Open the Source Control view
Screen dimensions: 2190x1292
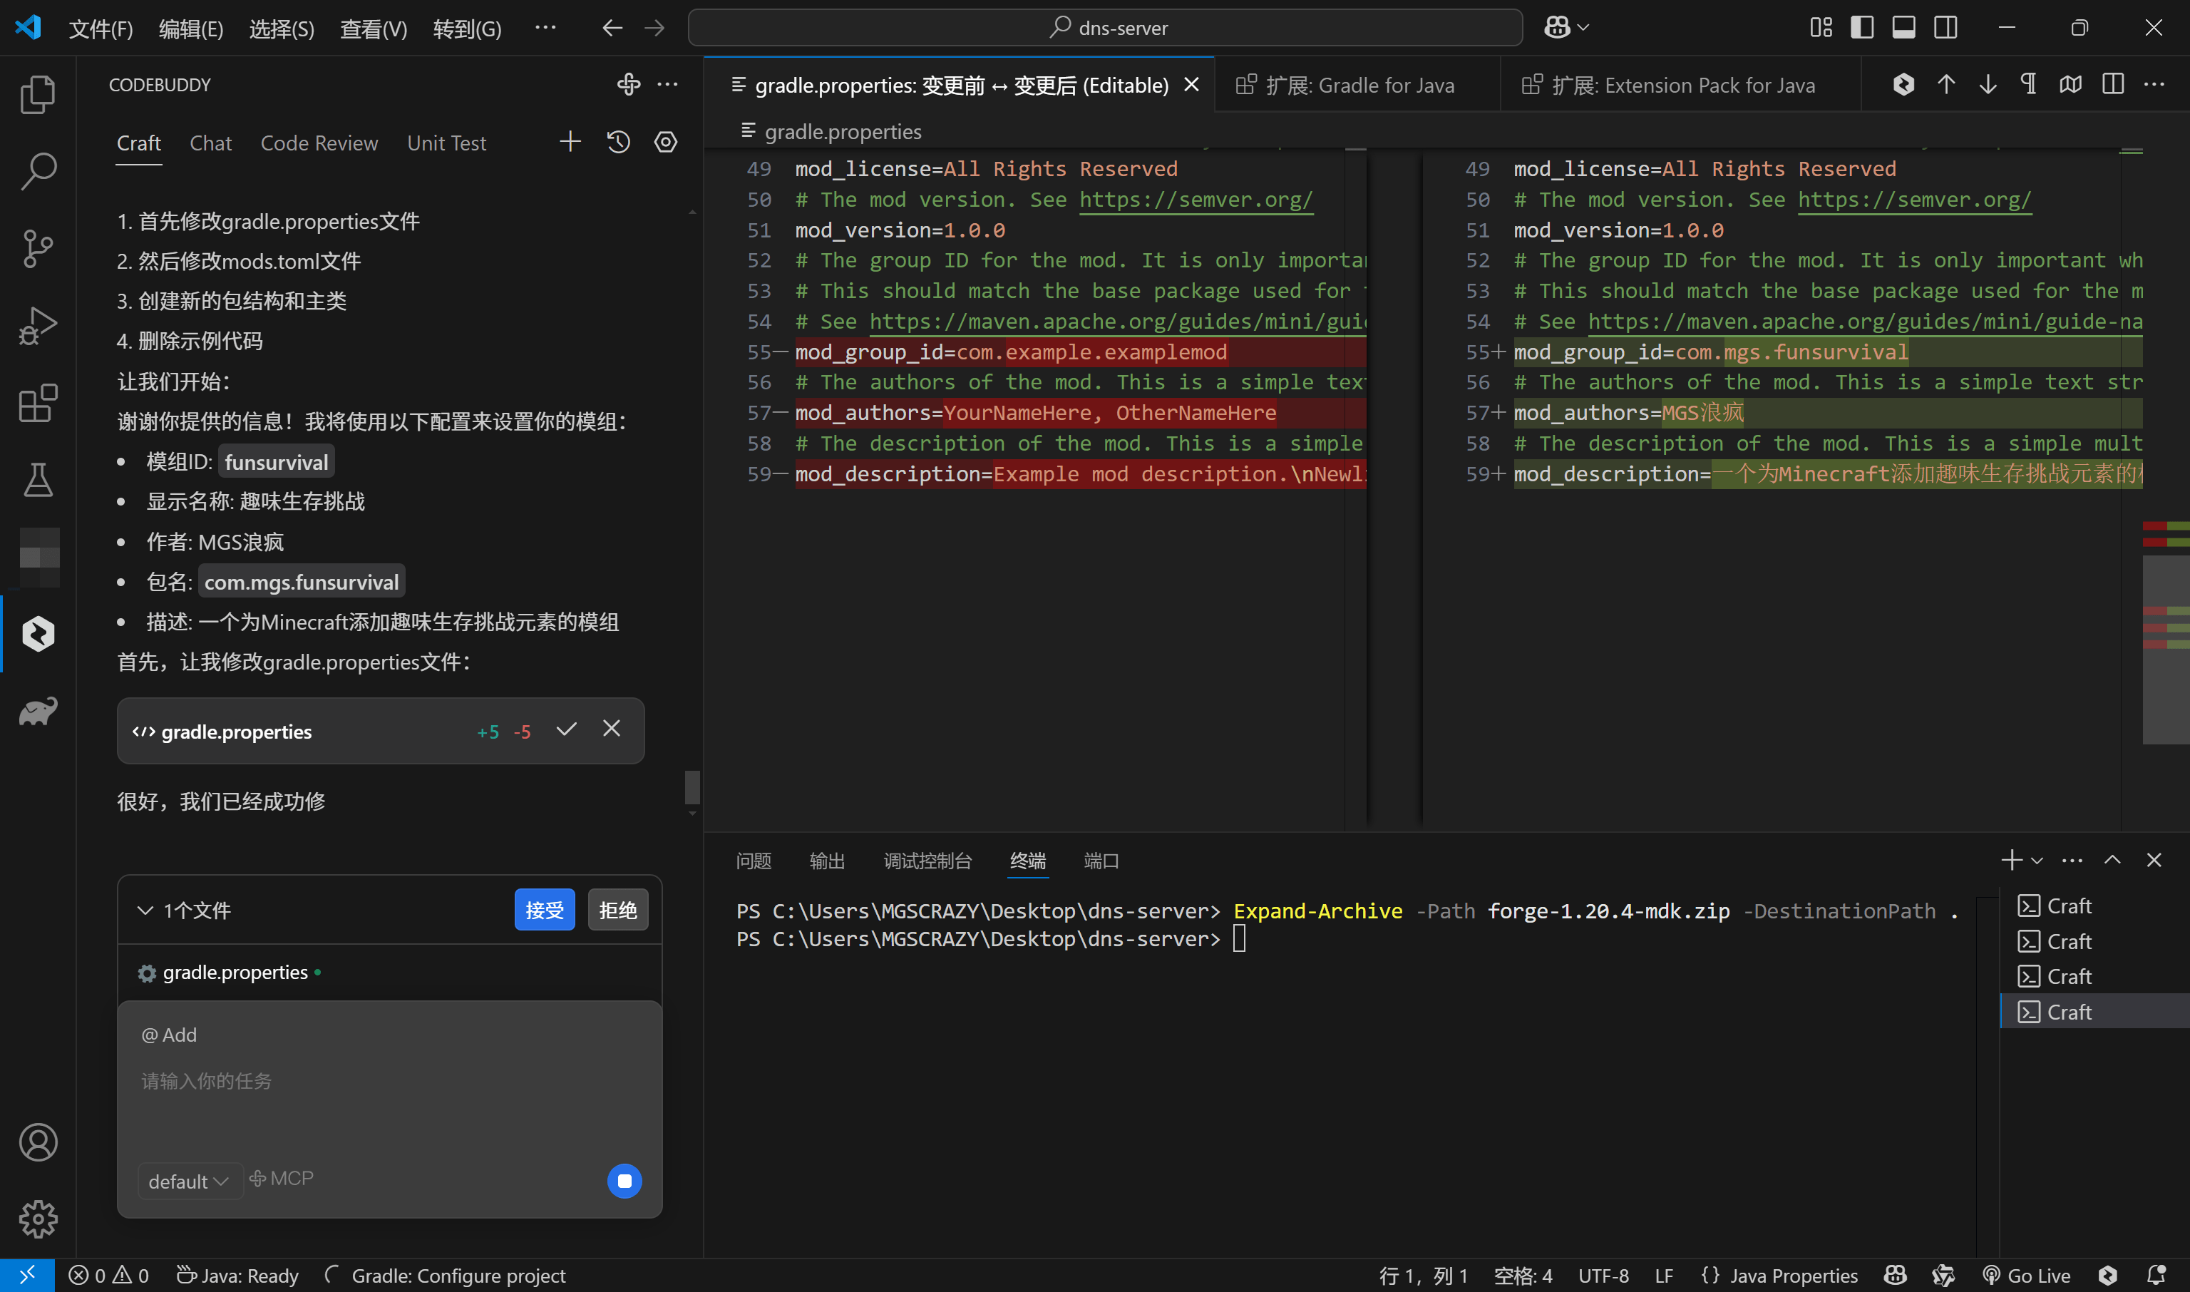pyautogui.click(x=38, y=249)
